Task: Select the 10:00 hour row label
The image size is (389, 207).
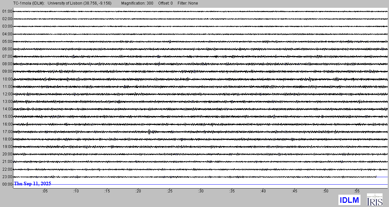Action: click(7, 79)
